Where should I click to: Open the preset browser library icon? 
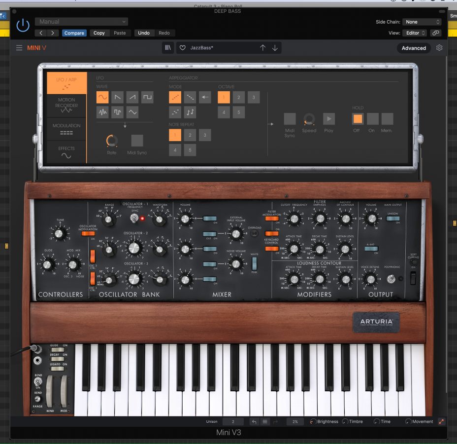[168, 48]
